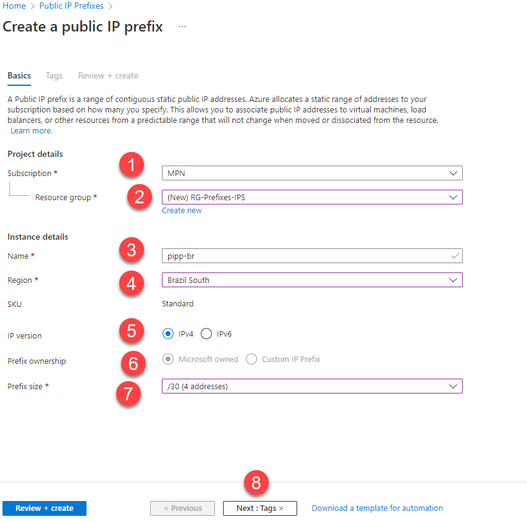Click the Resource group label
The height and width of the screenshot is (522, 527).
tap(63, 198)
